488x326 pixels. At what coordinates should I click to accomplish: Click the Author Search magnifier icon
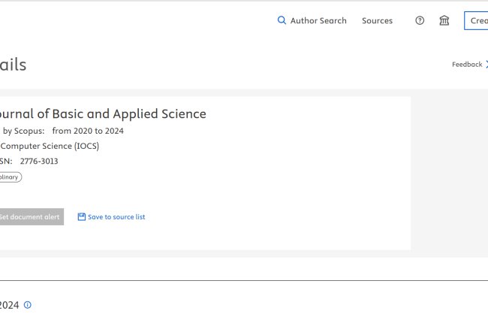[x=282, y=20]
